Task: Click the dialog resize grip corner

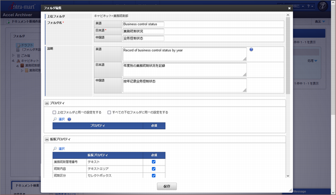Action: click(x=290, y=190)
